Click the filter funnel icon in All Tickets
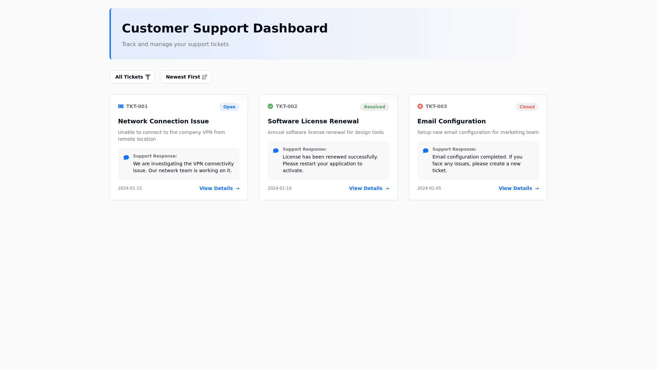This screenshot has height=369, width=657. [148, 77]
